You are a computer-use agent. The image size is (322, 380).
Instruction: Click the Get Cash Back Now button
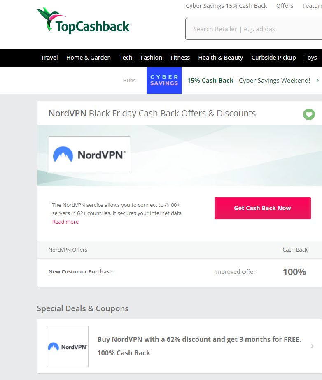click(x=263, y=208)
